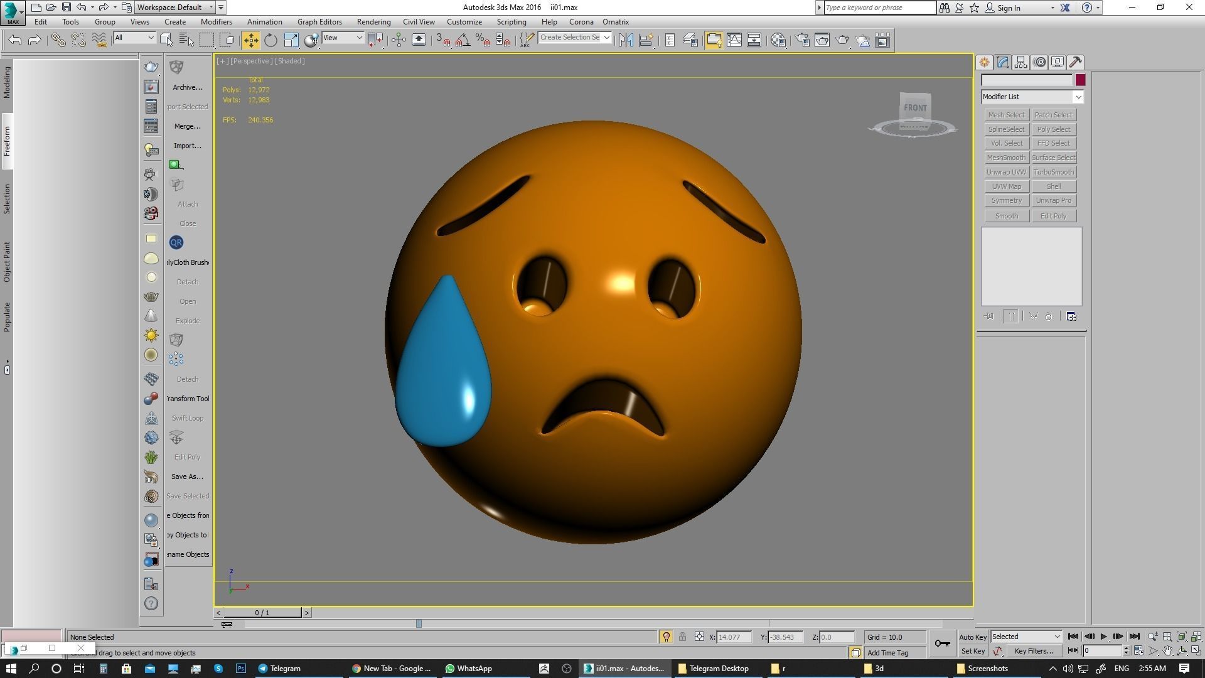
Task: Click the keyword search input field
Action: click(879, 8)
